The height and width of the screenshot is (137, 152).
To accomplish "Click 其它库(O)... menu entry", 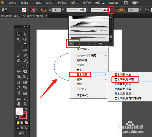I will point(88,95).
